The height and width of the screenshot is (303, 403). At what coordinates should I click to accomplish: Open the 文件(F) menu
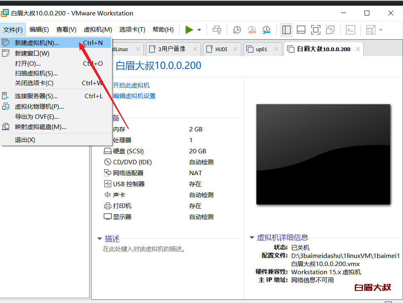(x=13, y=30)
